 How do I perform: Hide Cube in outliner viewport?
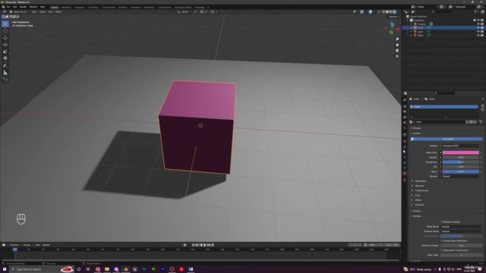pyautogui.click(x=478, y=28)
